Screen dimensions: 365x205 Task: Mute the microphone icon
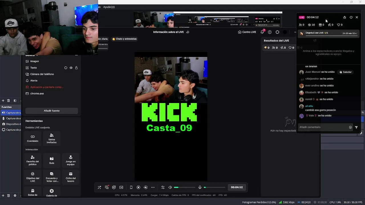pos(200,187)
